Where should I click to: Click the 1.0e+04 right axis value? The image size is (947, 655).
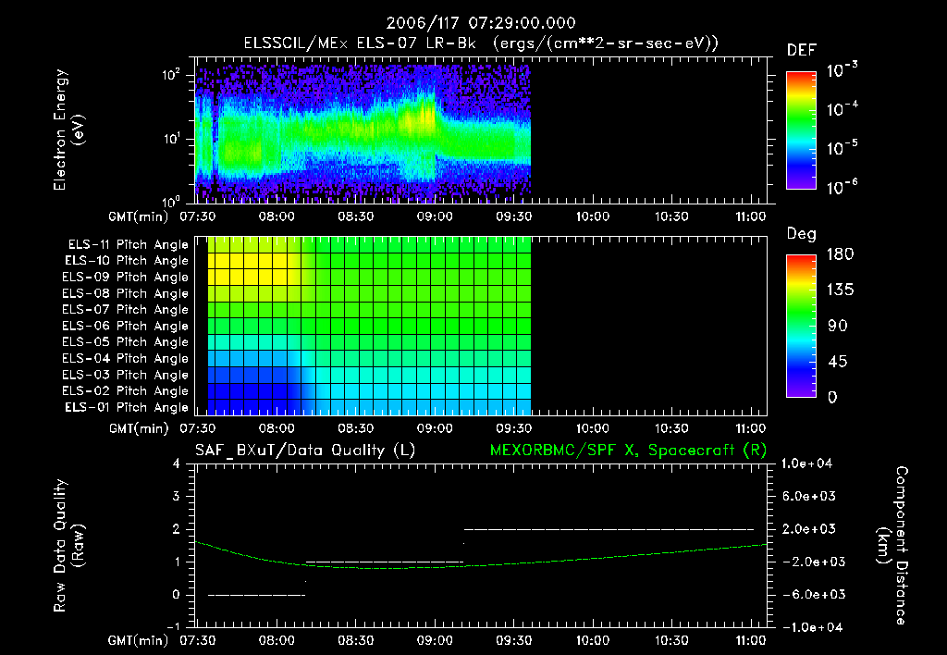[x=806, y=463]
